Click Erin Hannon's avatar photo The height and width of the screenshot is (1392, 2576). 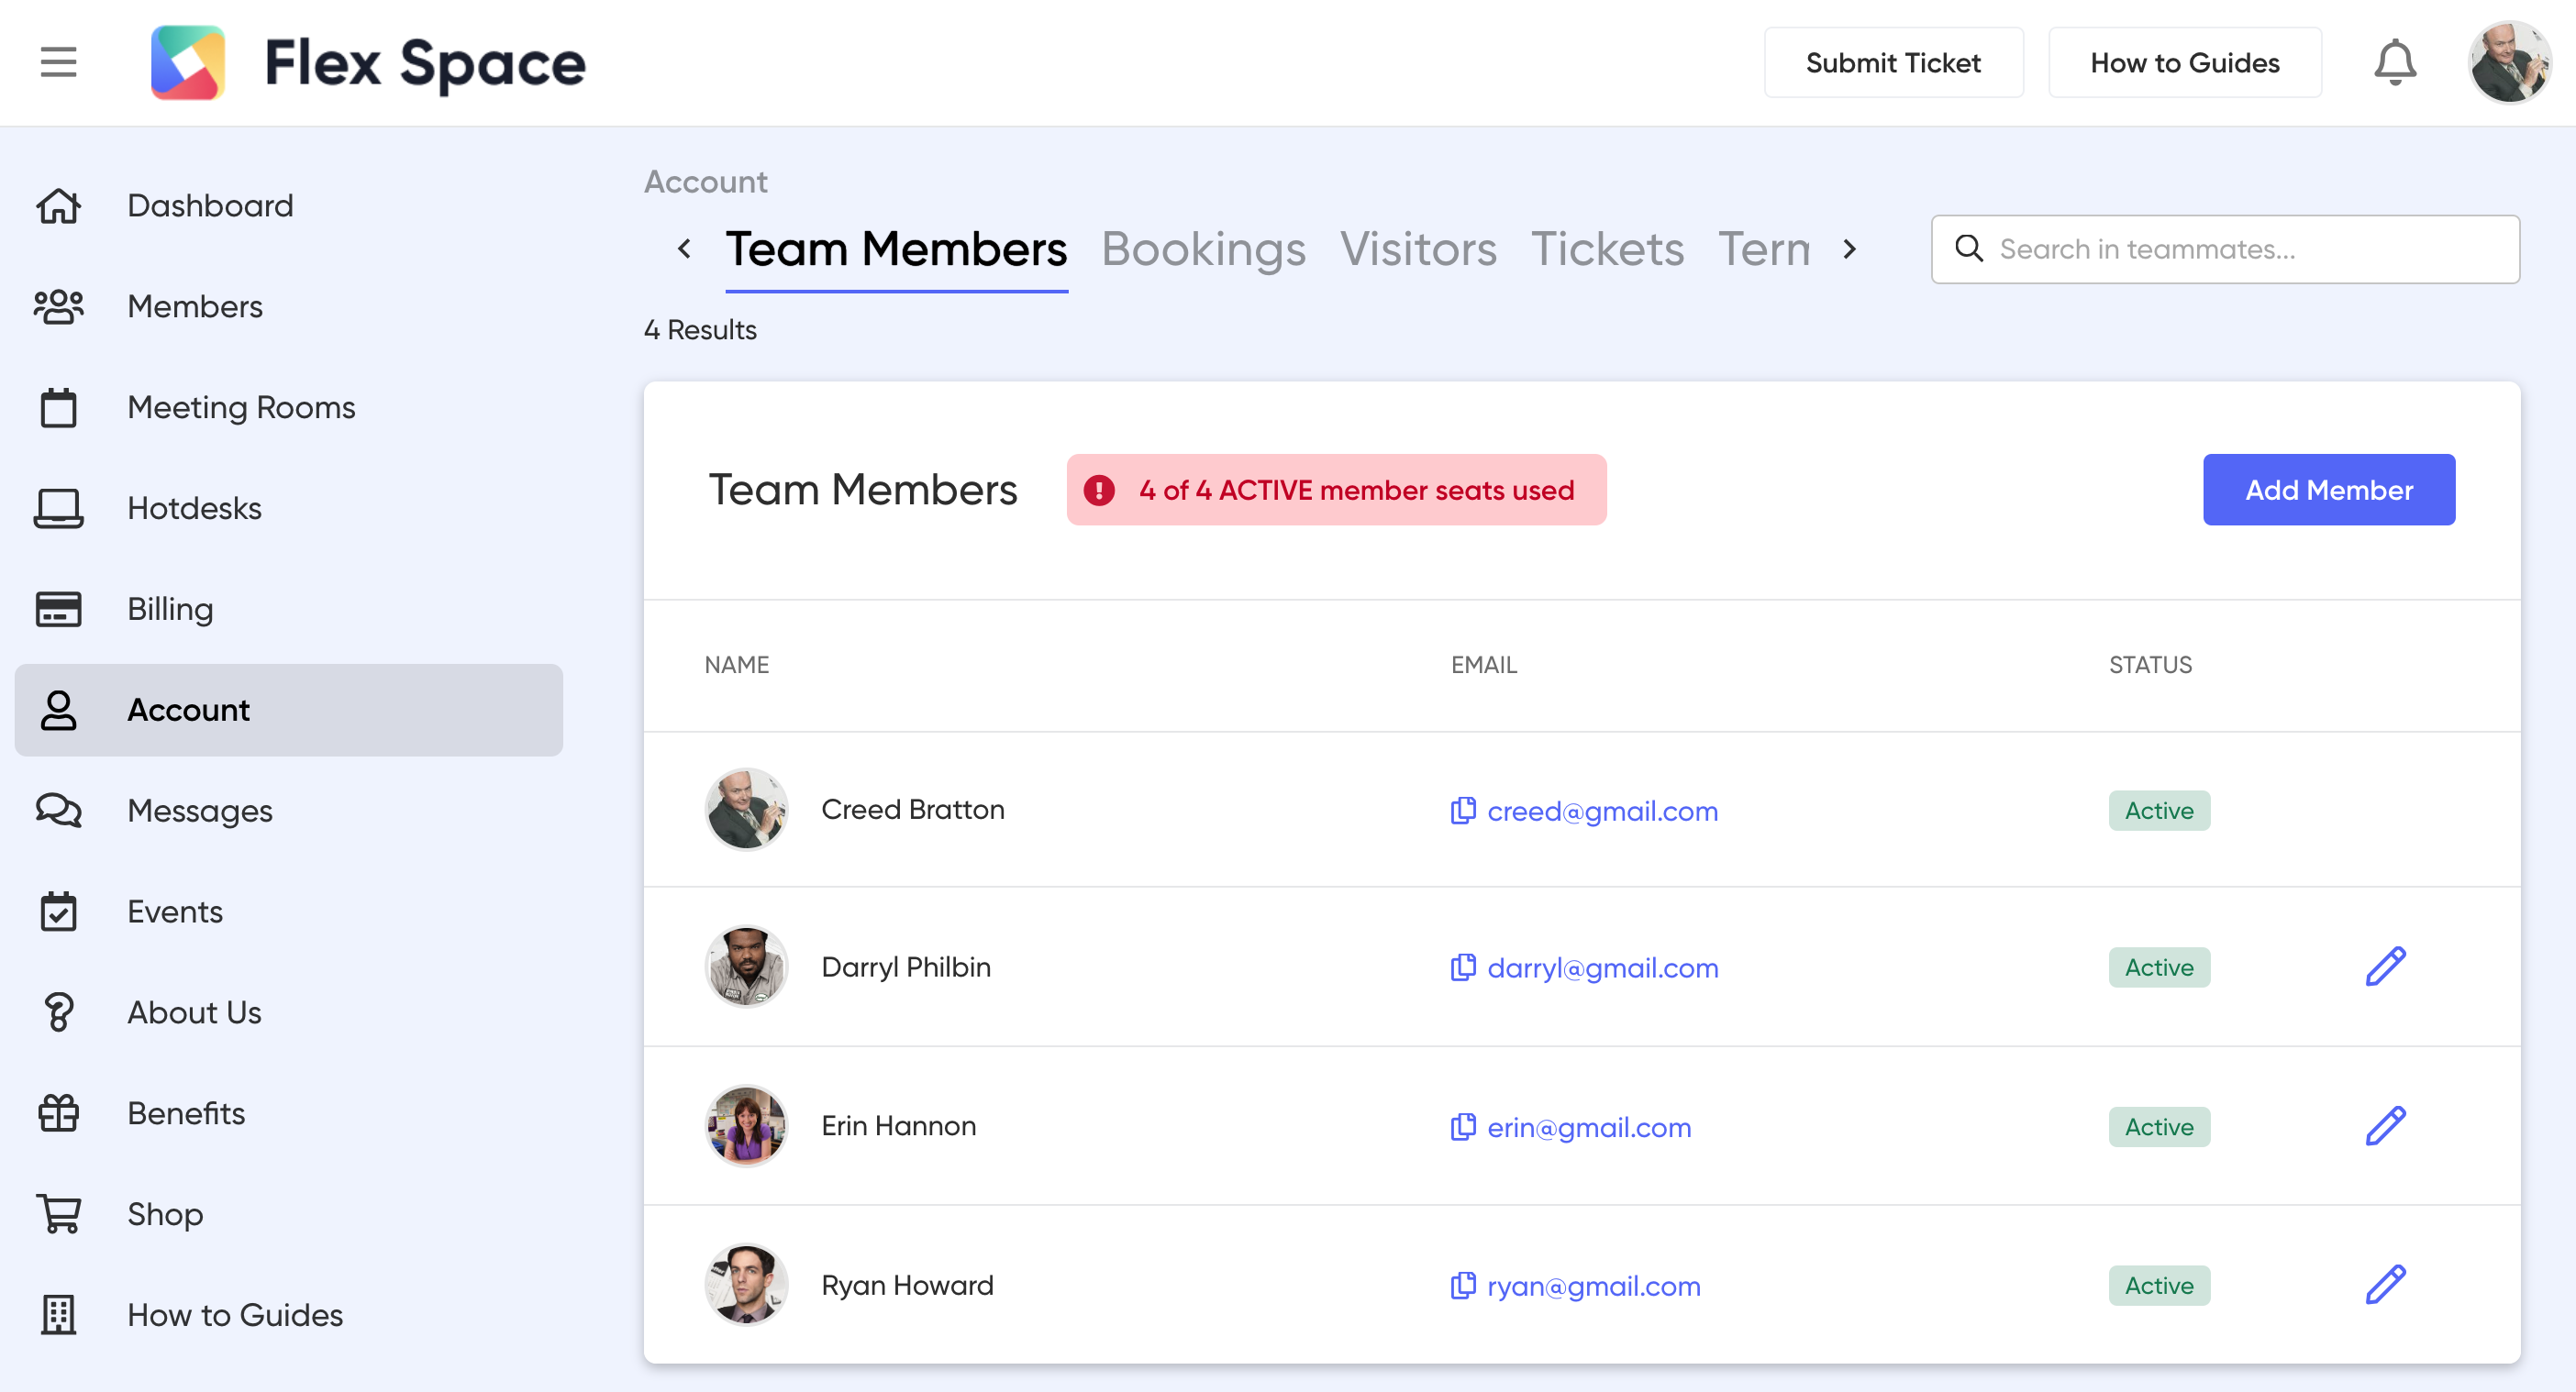(x=746, y=1126)
